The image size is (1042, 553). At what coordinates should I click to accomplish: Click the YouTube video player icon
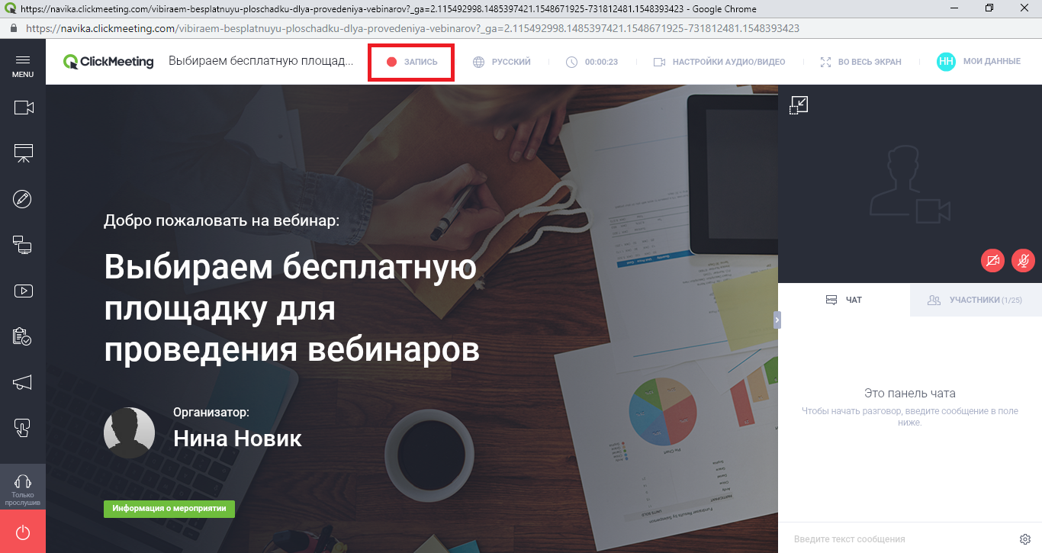(23, 291)
